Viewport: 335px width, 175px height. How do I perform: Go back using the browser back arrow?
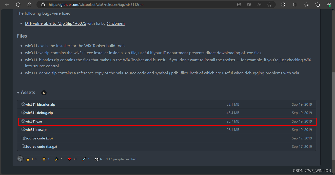click(x=7, y=5)
